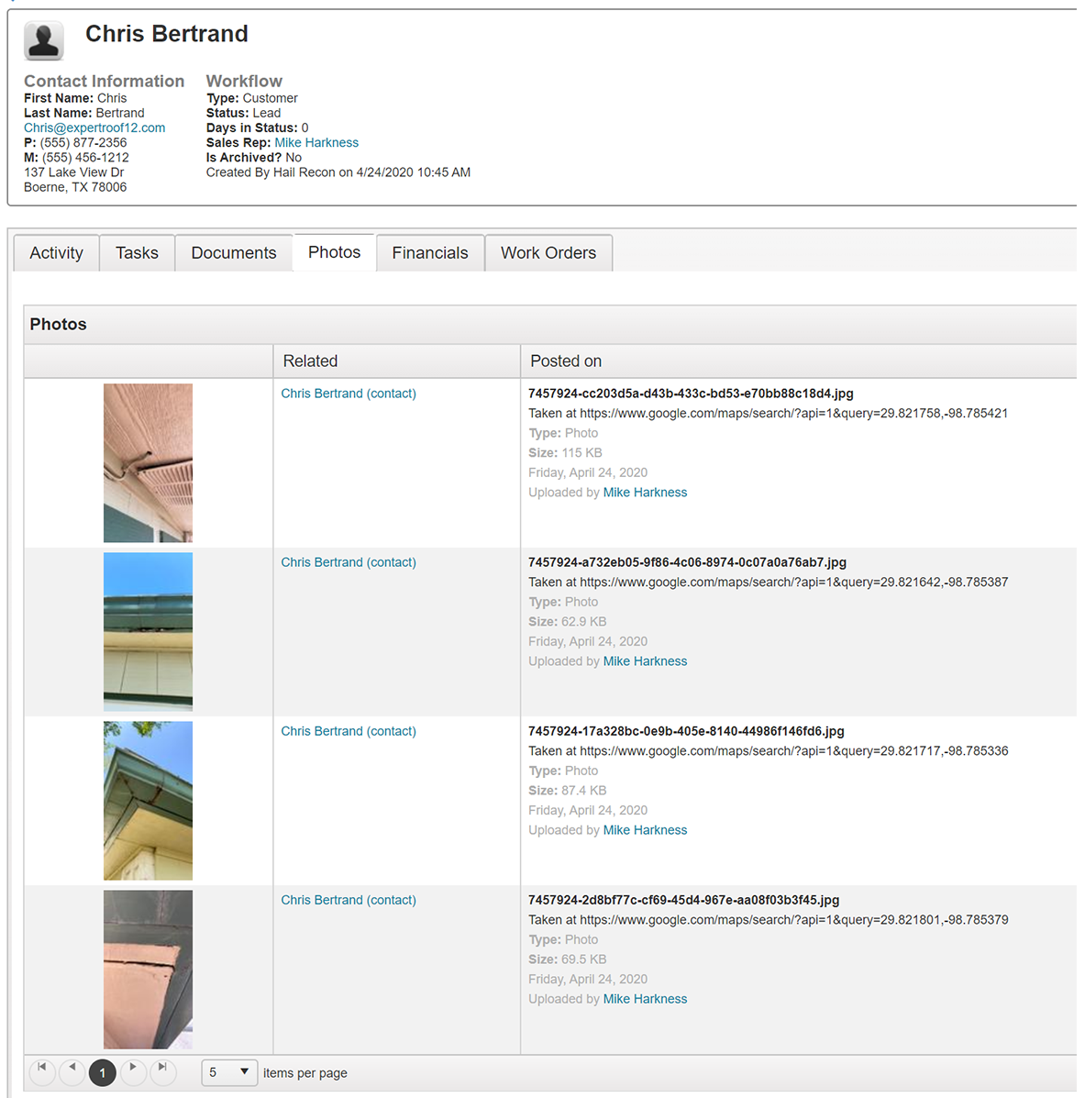
Task: Click the contact avatar icon
Action: (x=43, y=40)
